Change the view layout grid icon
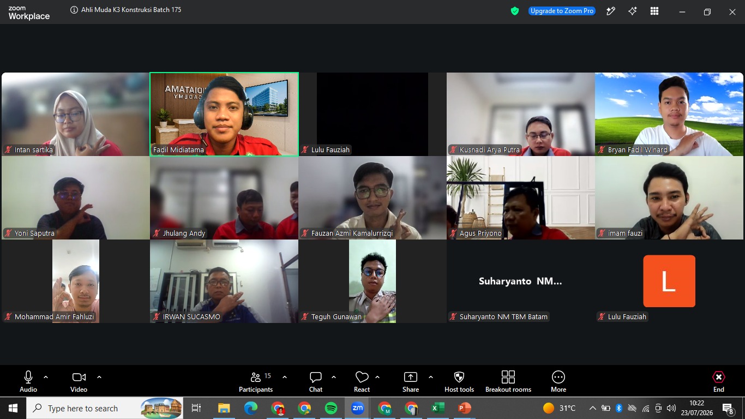The image size is (745, 419). [x=654, y=11]
